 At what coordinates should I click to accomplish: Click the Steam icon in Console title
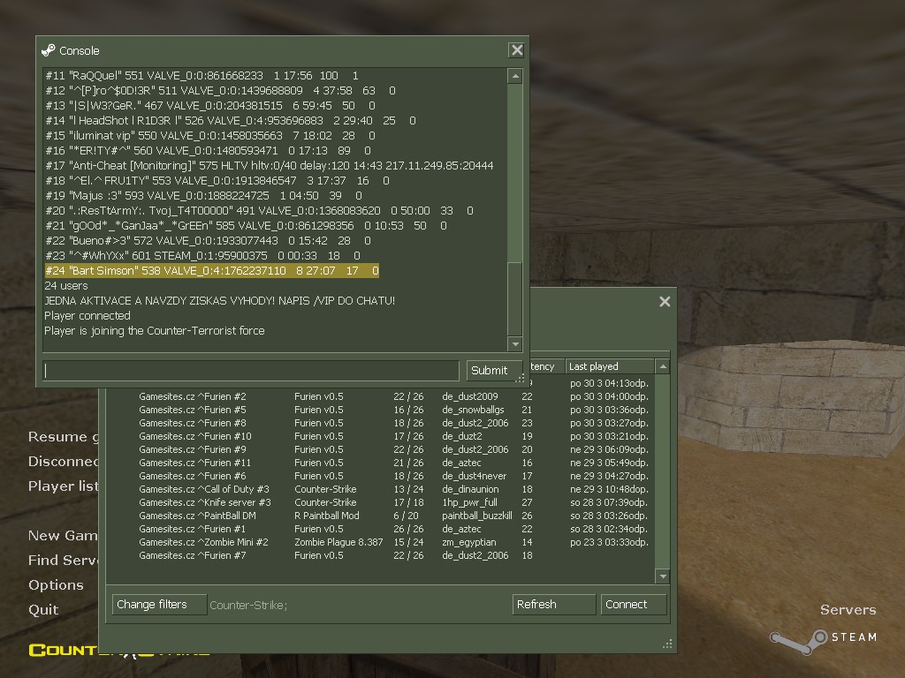coord(49,50)
